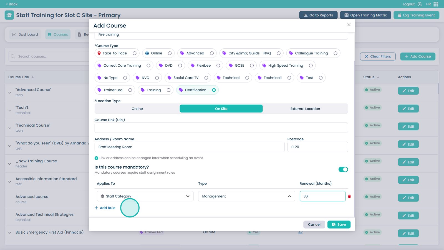Click the location pin icon on Face-to-Face
The width and height of the screenshot is (444, 250).
pos(99,53)
